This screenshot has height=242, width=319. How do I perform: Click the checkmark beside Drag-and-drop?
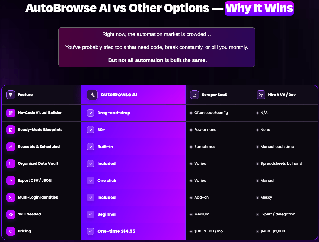[x=91, y=113]
